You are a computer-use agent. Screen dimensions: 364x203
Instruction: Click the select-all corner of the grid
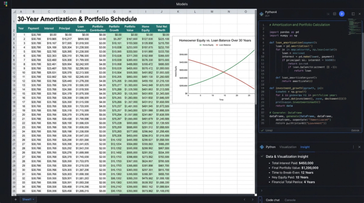[x=14, y=11]
